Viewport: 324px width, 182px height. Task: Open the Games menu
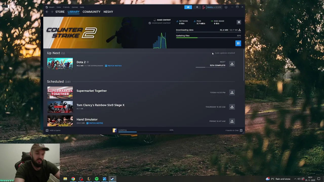point(75,7)
